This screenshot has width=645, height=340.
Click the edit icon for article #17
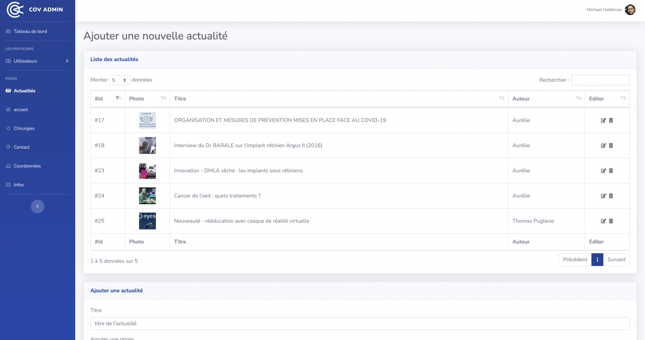pos(603,120)
